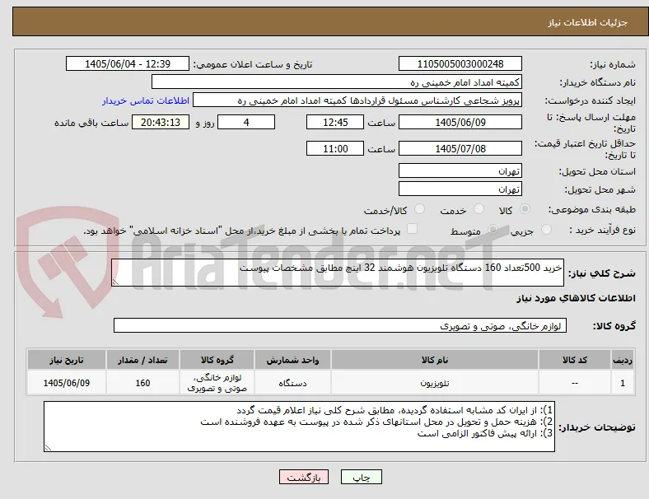Click the item code cell showing --
649x499 pixels.
click(575, 383)
